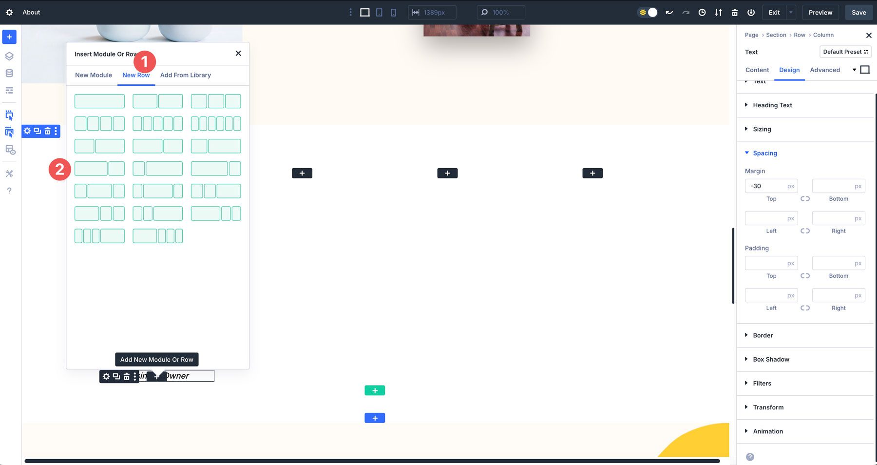Image resolution: width=877 pixels, height=465 pixels.
Task: Expand the Border settings section
Action: click(x=763, y=335)
